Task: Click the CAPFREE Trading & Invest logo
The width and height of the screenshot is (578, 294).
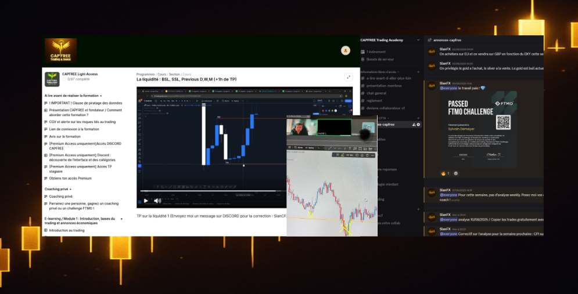Action: tap(61, 51)
